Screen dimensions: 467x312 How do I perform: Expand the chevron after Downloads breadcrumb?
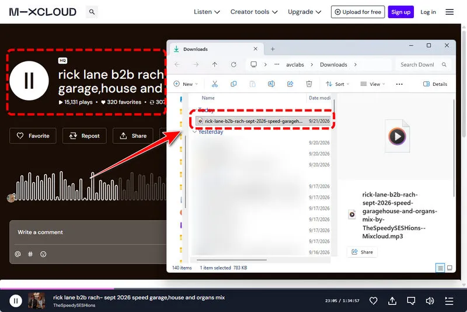click(356, 65)
